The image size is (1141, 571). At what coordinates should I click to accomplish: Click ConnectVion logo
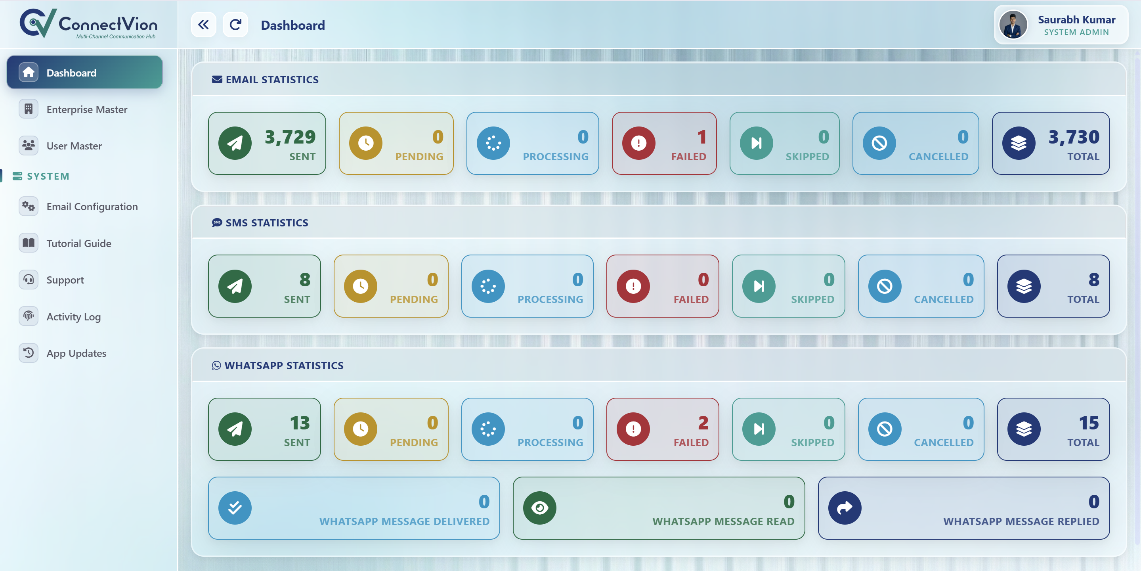(89, 24)
